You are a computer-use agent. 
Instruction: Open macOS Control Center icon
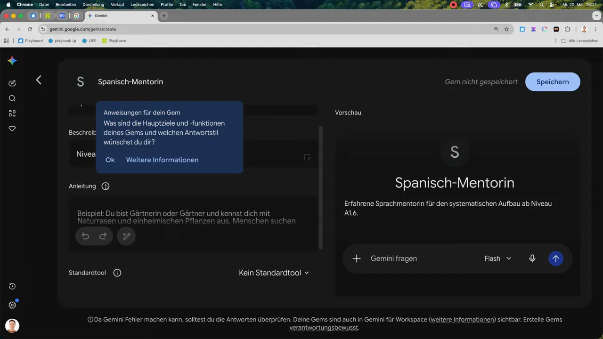[552, 5]
